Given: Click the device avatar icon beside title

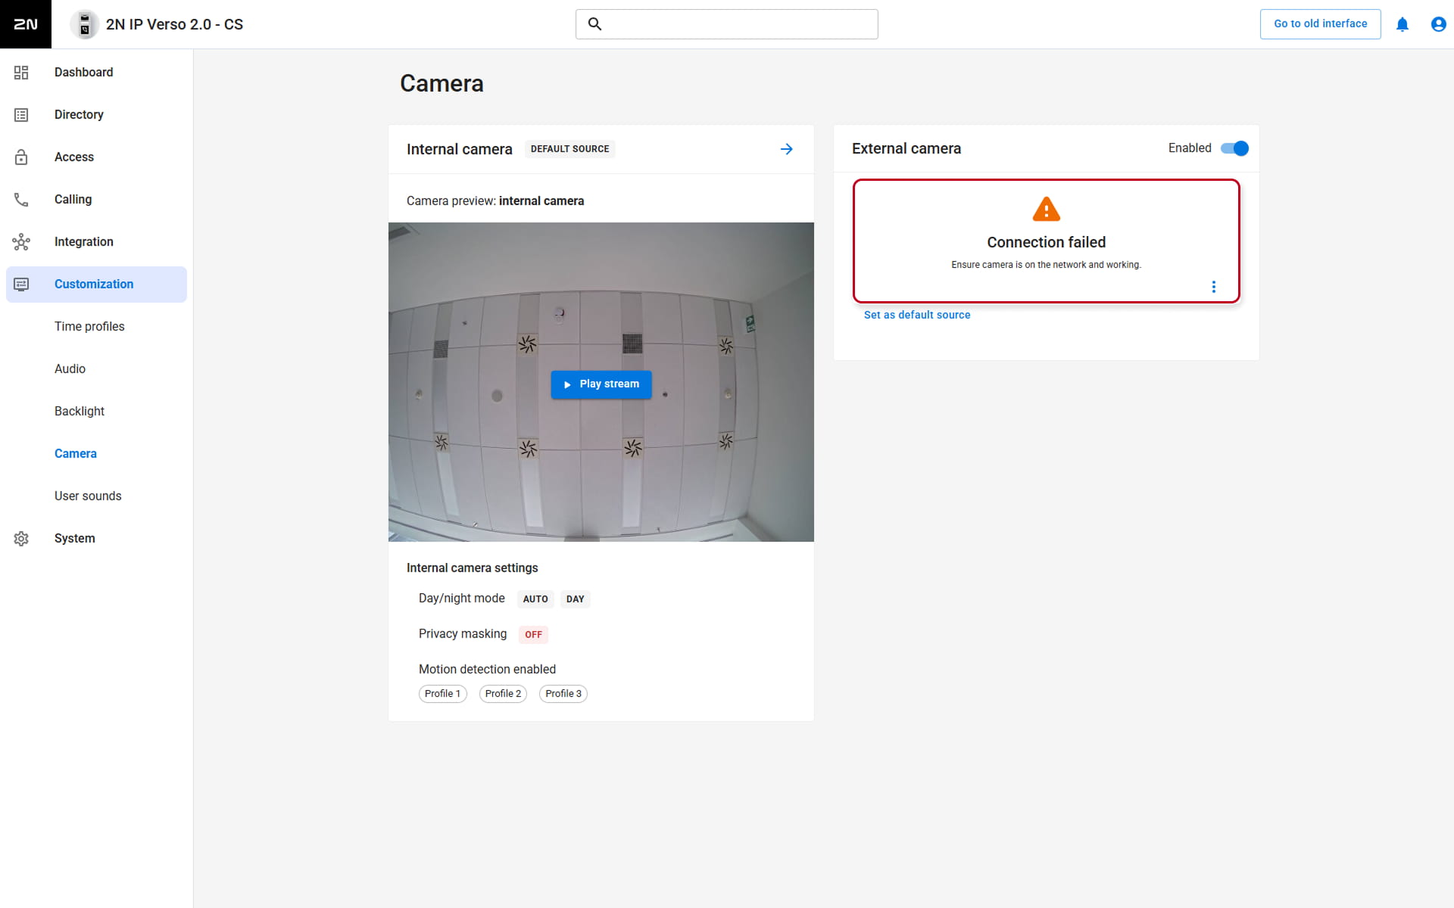Looking at the screenshot, I should [x=85, y=24].
